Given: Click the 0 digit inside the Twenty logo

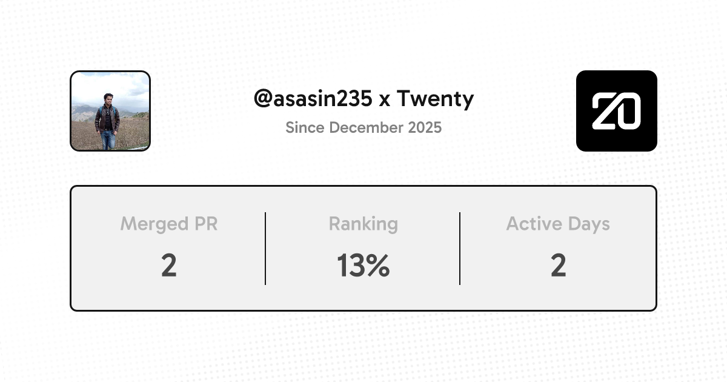Looking at the screenshot, I should 629,112.
